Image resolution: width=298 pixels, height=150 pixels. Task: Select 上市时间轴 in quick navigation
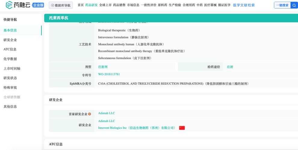click(12, 68)
